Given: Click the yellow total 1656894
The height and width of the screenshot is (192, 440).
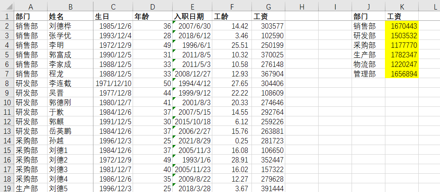Looking at the screenshot, I should point(402,74).
